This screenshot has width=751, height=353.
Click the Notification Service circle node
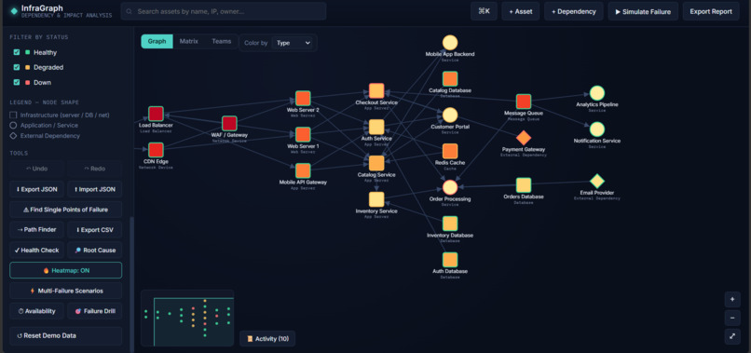coord(596,129)
